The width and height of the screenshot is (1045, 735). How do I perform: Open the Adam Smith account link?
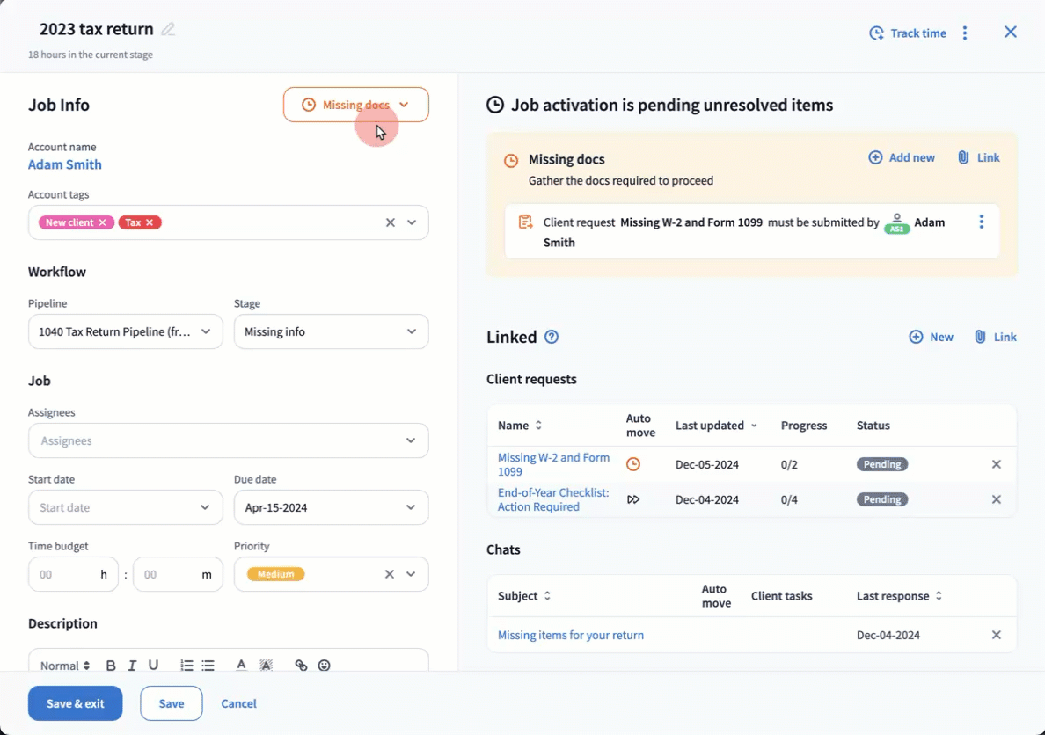tap(65, 164)
